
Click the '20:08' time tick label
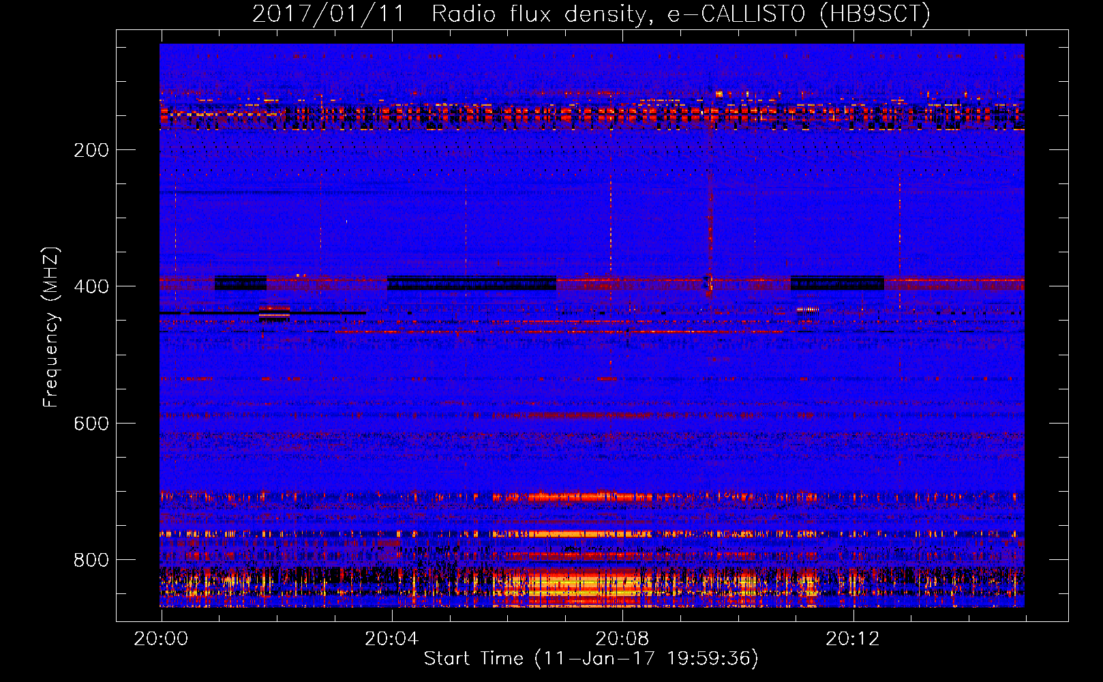(x=622, y=639)
